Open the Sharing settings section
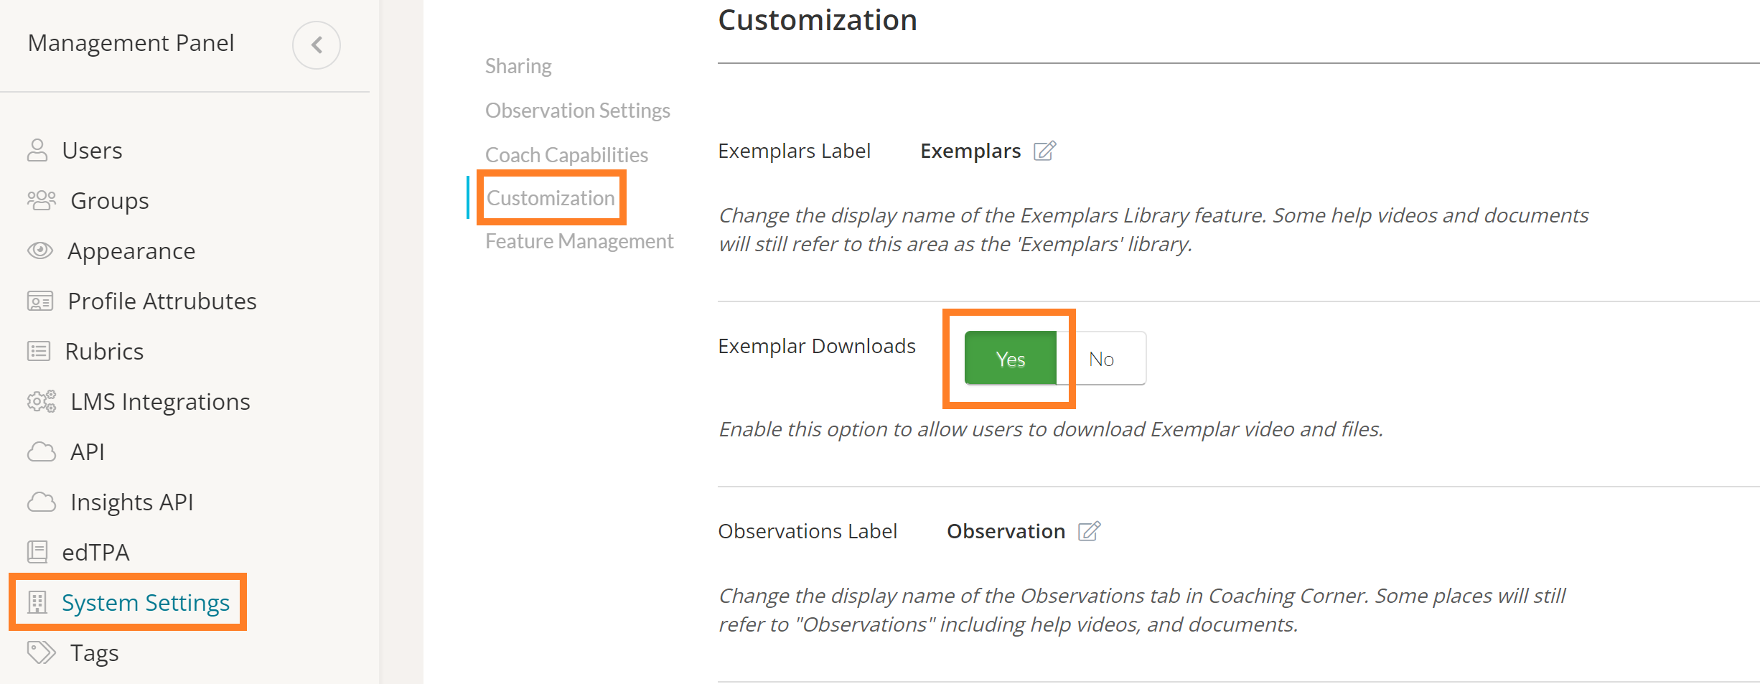The height and width of the screenshot is (684, 1760). [x=518, y=66]
